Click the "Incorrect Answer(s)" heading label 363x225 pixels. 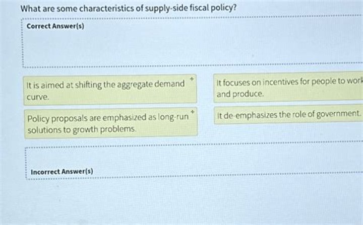tap(62, 172)
